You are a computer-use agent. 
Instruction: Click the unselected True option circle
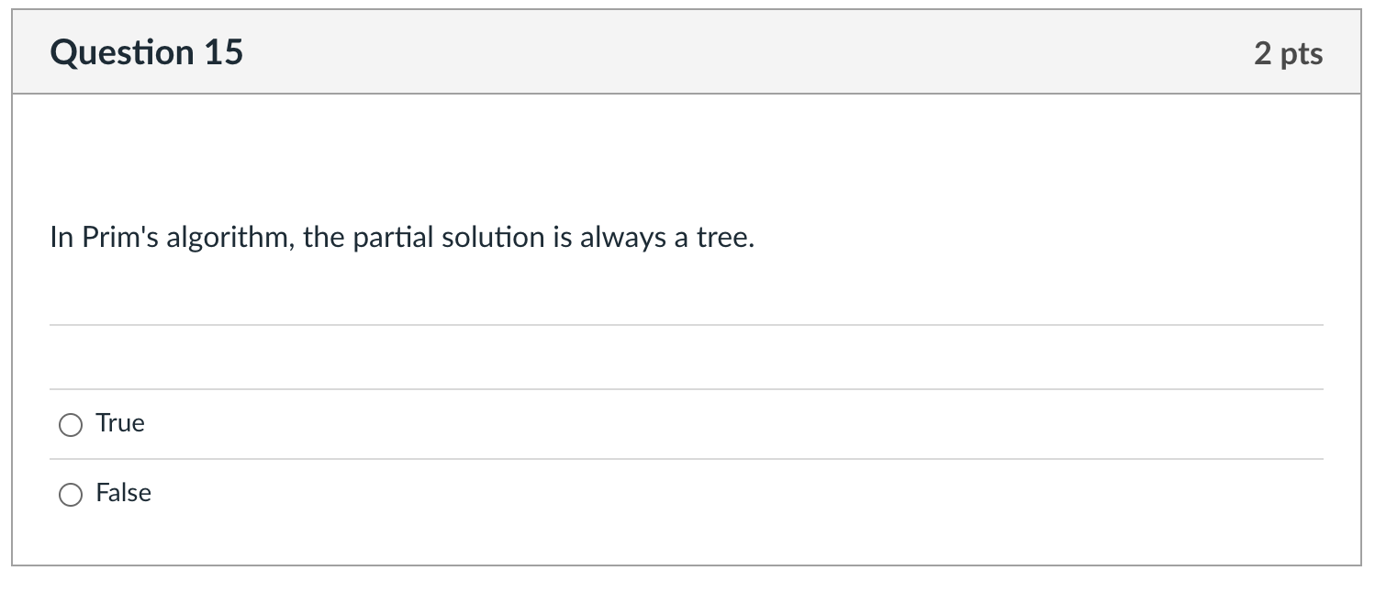[71, 425]
